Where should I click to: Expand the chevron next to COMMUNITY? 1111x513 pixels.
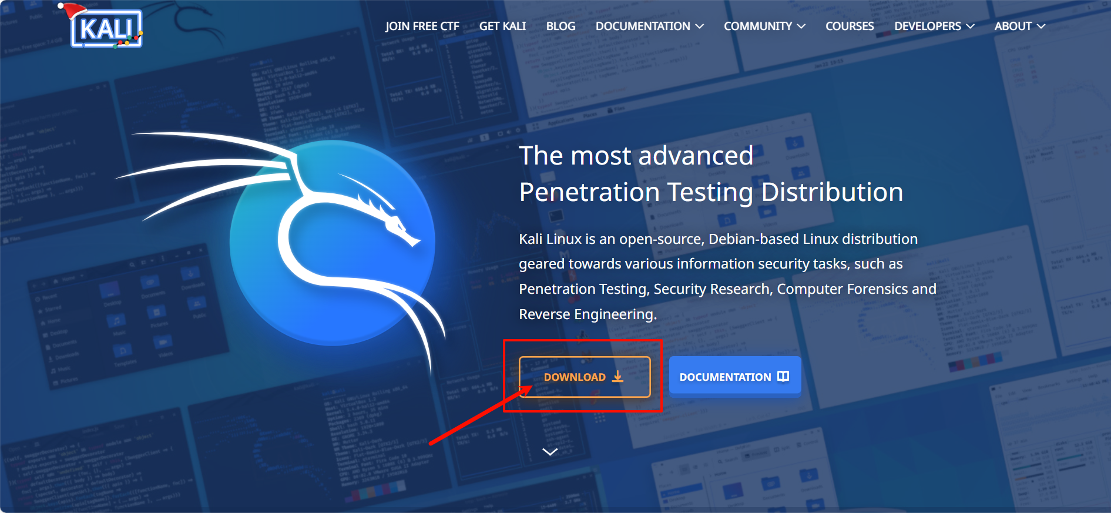click(x=801, y=26)
